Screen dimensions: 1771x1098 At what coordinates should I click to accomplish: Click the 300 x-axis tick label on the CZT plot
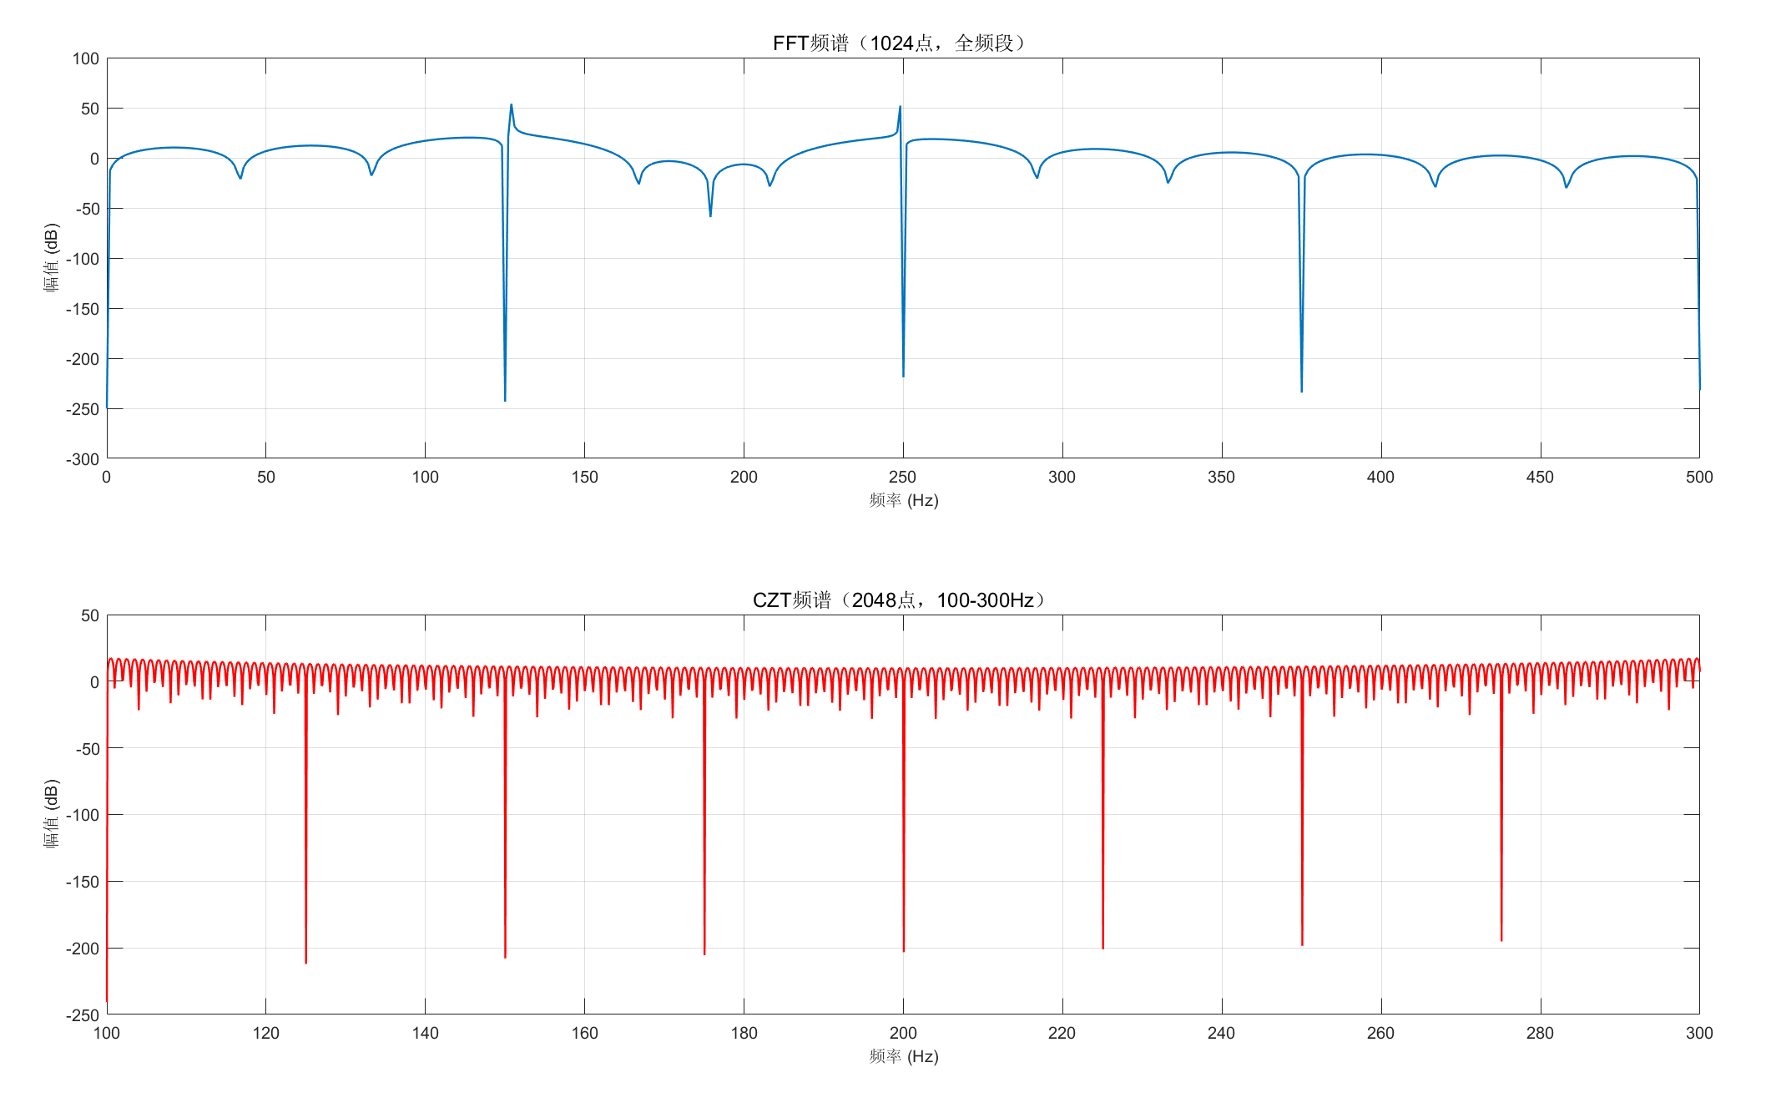point(1698,1033)
